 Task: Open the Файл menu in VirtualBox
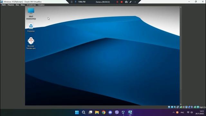(x=4, y=5)
